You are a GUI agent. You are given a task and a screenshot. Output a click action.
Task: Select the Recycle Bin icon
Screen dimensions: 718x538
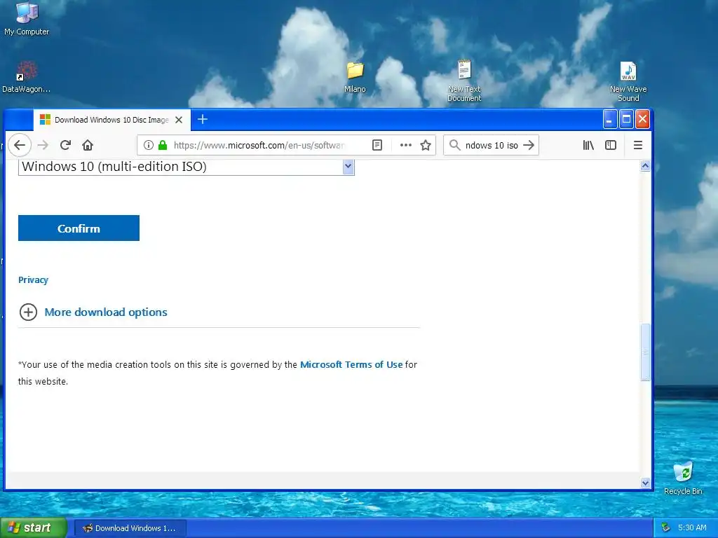coord(683,478)
